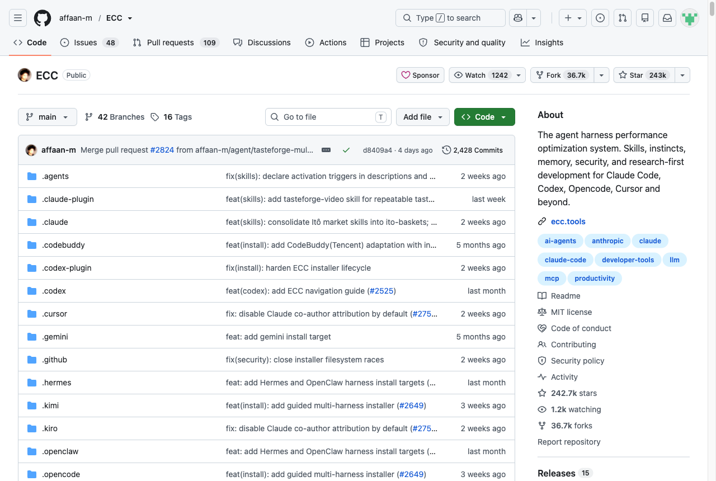Switch to the Actions tab
Viewport: 716px width, 481px height.
[326, 43]
